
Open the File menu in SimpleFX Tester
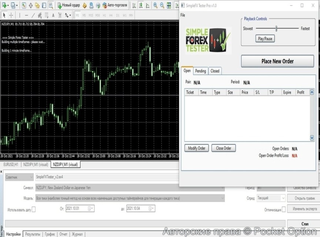(183, 15)
